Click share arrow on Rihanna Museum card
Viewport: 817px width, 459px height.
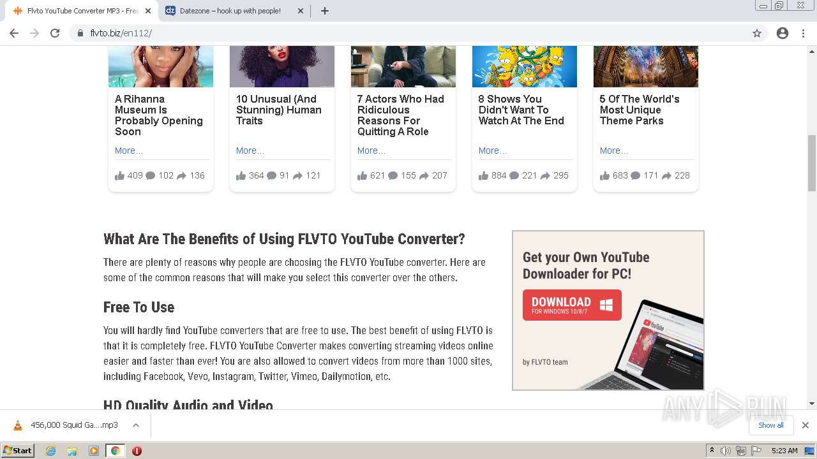182,175
